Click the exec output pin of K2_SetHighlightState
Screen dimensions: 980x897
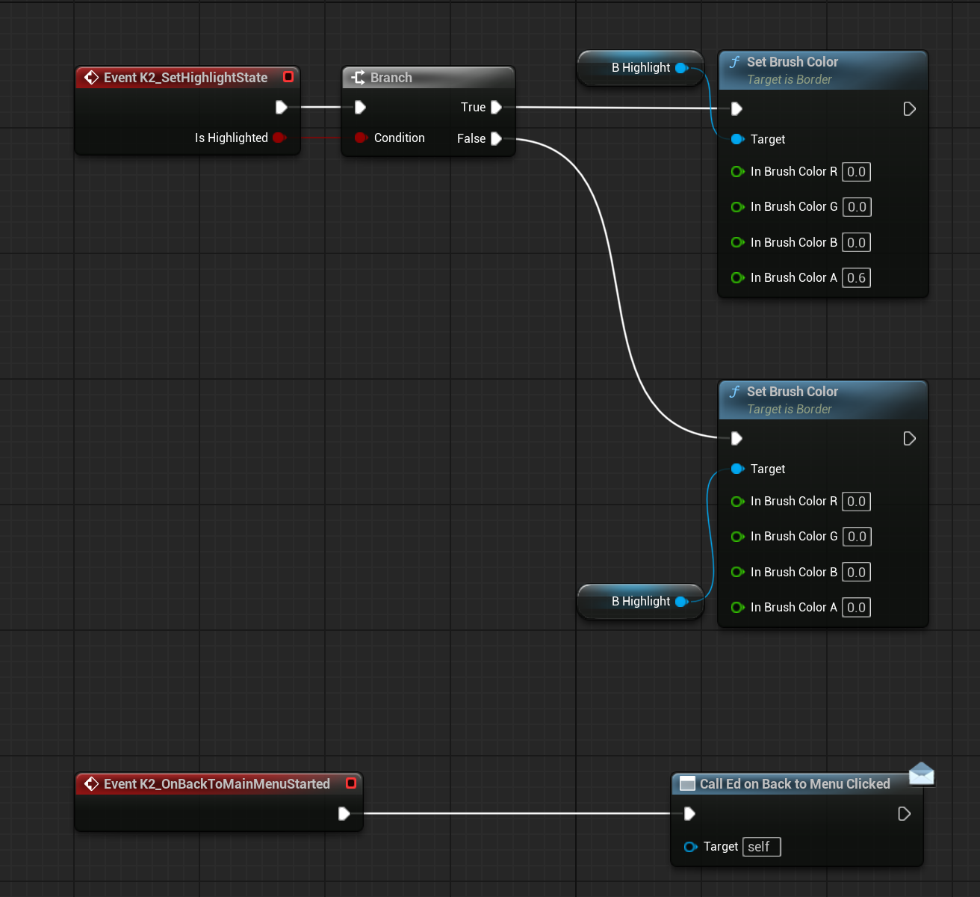[282, 108]
